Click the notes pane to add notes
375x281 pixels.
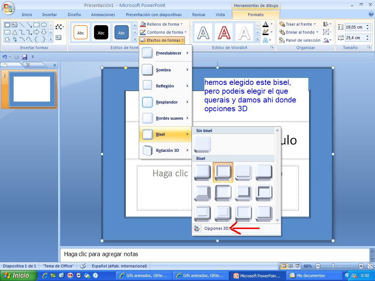point(215,254)
